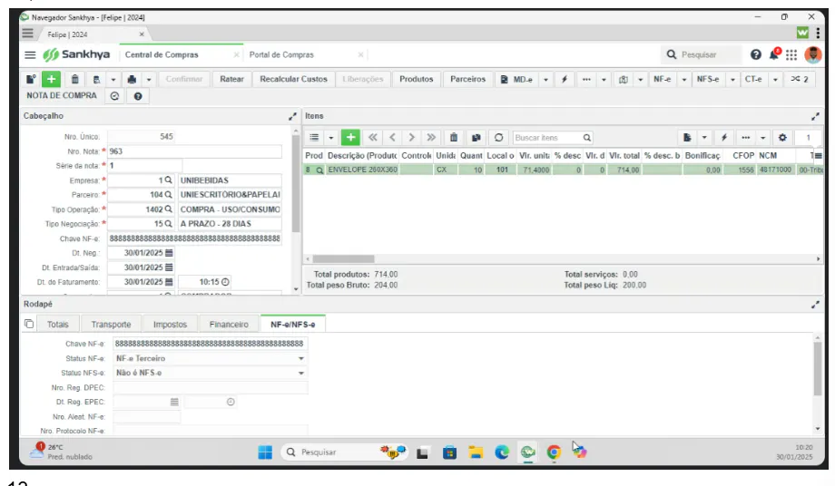
Task: Add new item with green plus in Itens
Action: pyautogui.click(x=350, y=138)
